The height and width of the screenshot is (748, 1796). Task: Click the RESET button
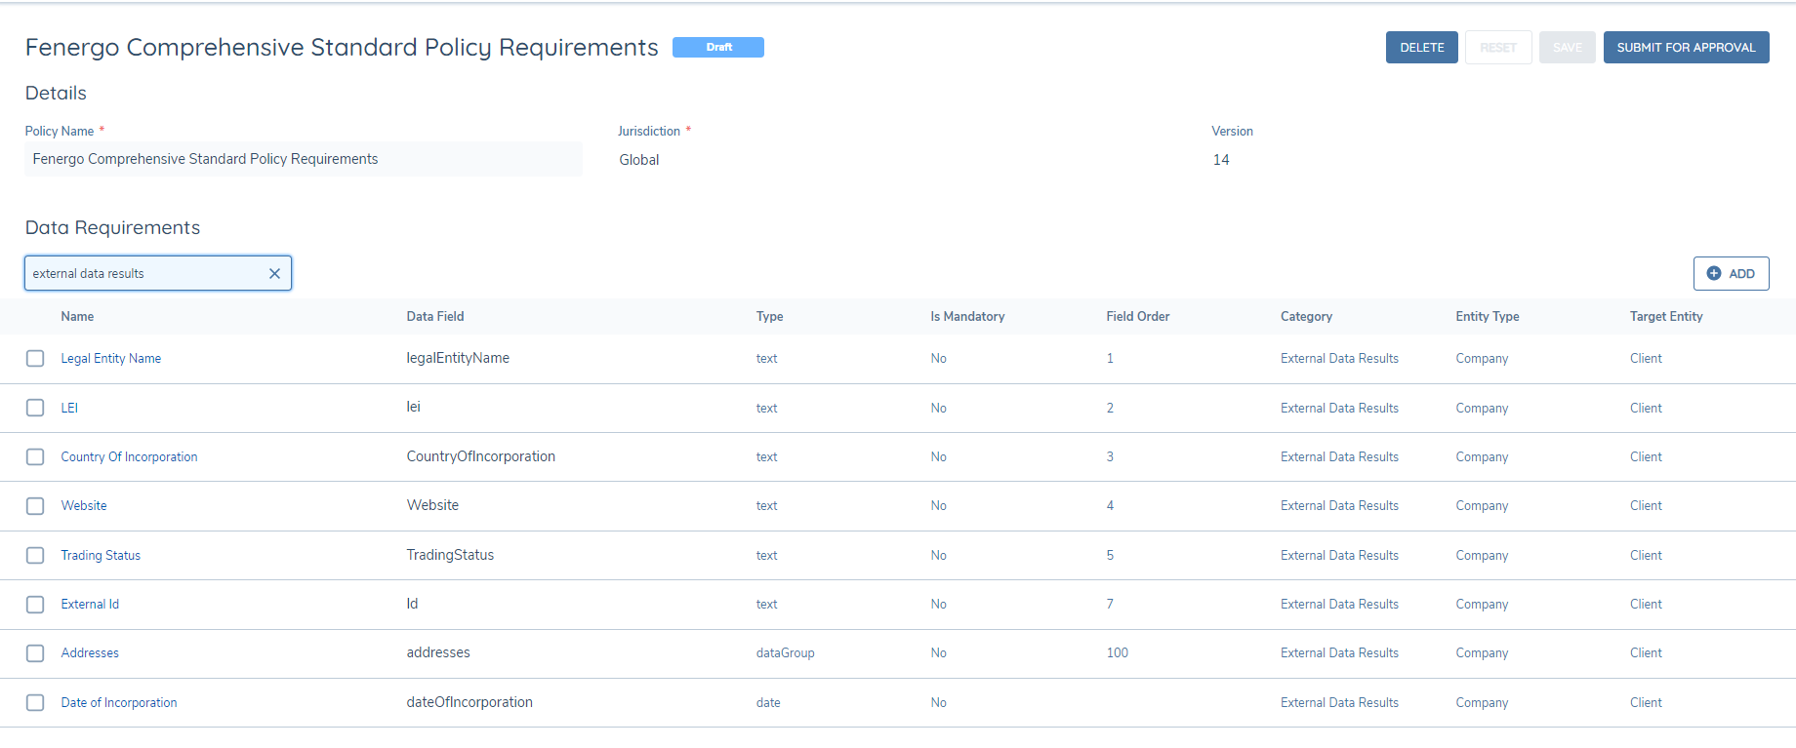coord(1497,48)
